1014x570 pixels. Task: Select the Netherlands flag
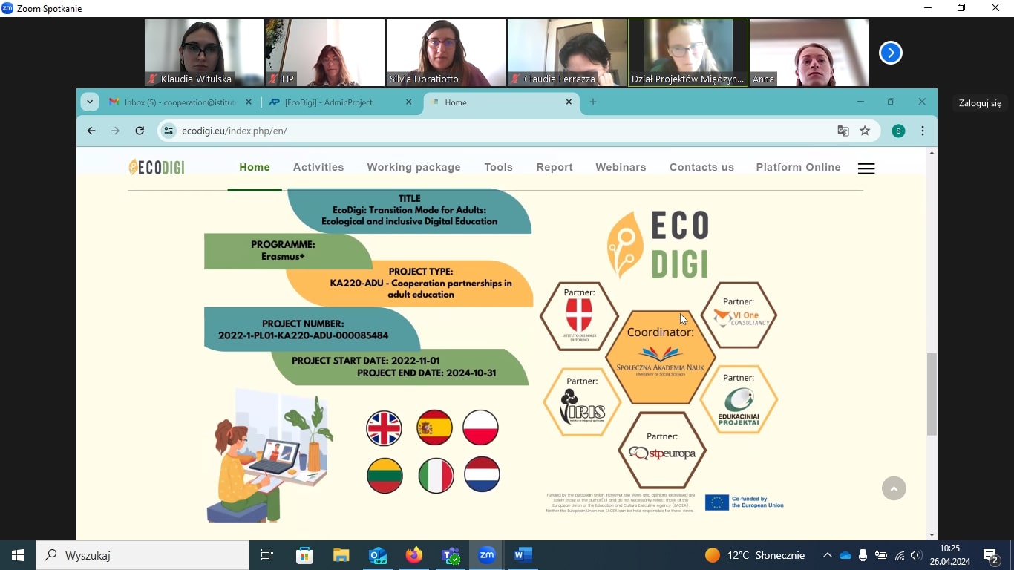pyautogui.click(x=482, y=475)
